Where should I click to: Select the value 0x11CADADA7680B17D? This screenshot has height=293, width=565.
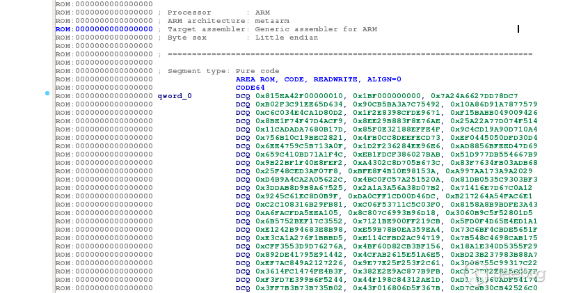pos(299,129)
